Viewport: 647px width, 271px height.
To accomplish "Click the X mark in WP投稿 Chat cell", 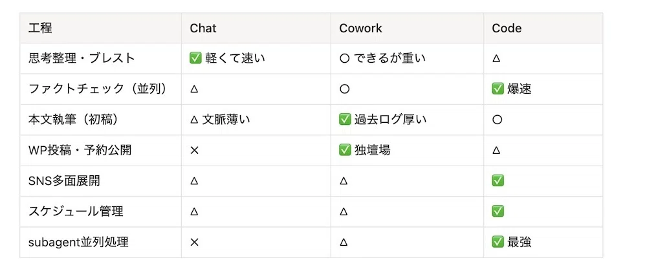I will [194, 151].
